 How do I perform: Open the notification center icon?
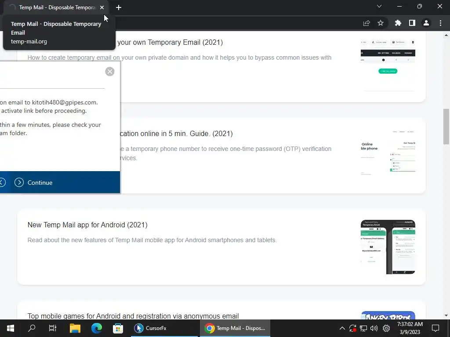[x=435, y=328]
